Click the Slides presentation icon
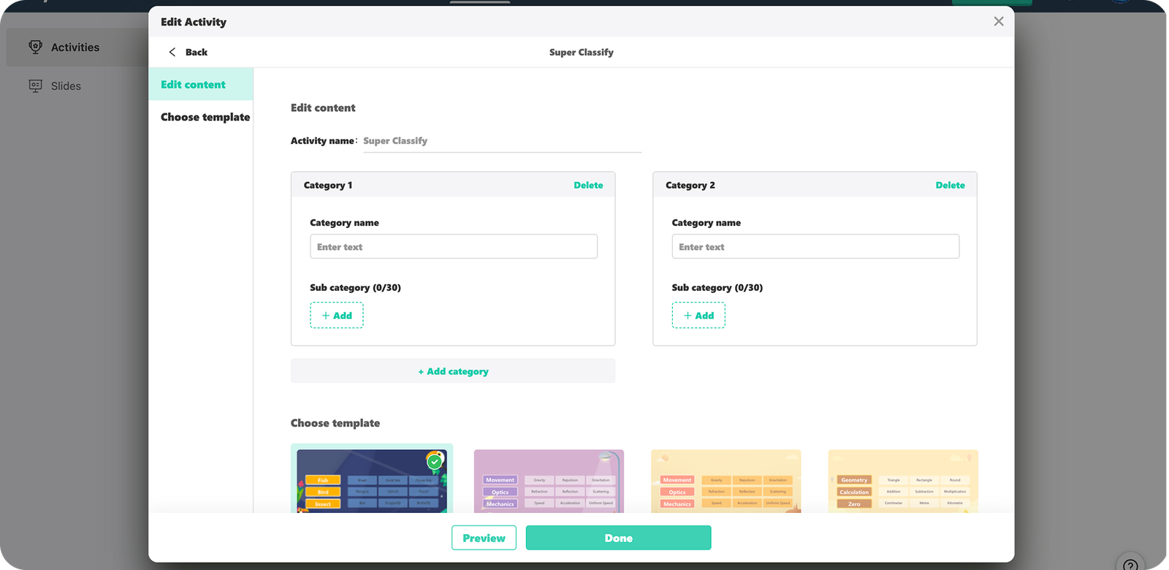The width and height of the screenshot is (1169, 570). pos(35,86)
